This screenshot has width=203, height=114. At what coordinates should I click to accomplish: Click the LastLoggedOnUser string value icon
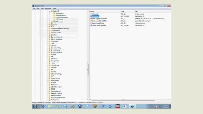(x=91, y=23)
